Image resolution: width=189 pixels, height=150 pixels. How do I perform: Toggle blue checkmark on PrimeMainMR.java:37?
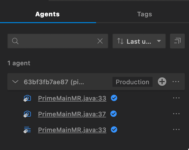coord(114,114)
